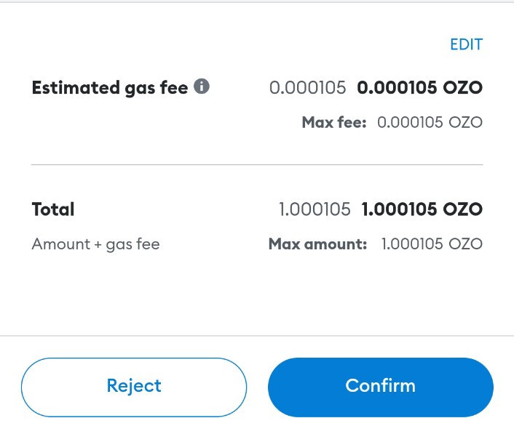Click the divider line above Total
Viewport: 514px width, 434px height.
point(257,164)
